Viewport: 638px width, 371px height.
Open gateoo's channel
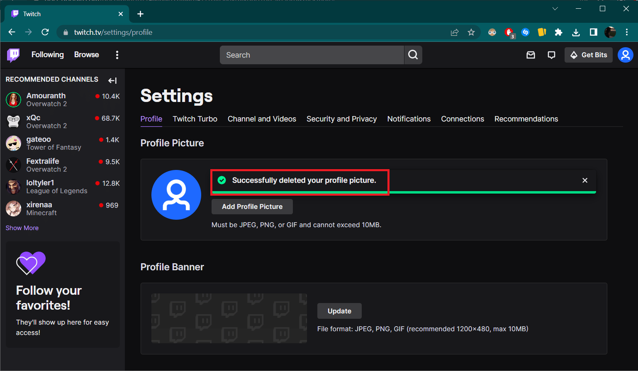pyautogui.click(x=62, y=143)
